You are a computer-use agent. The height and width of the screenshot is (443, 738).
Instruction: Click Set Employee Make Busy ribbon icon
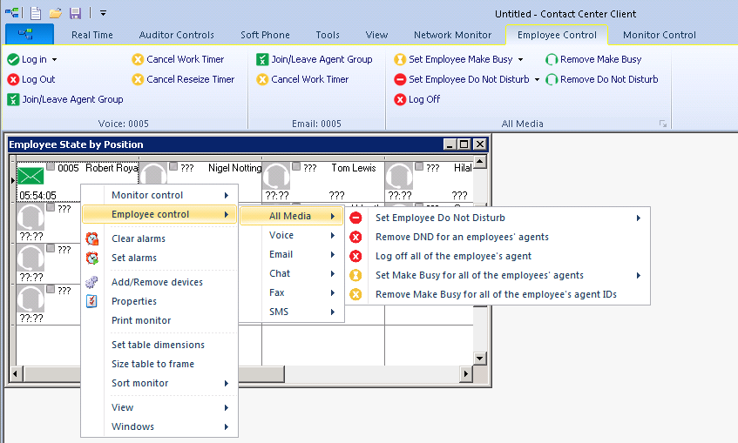click(x=400, y=59)
